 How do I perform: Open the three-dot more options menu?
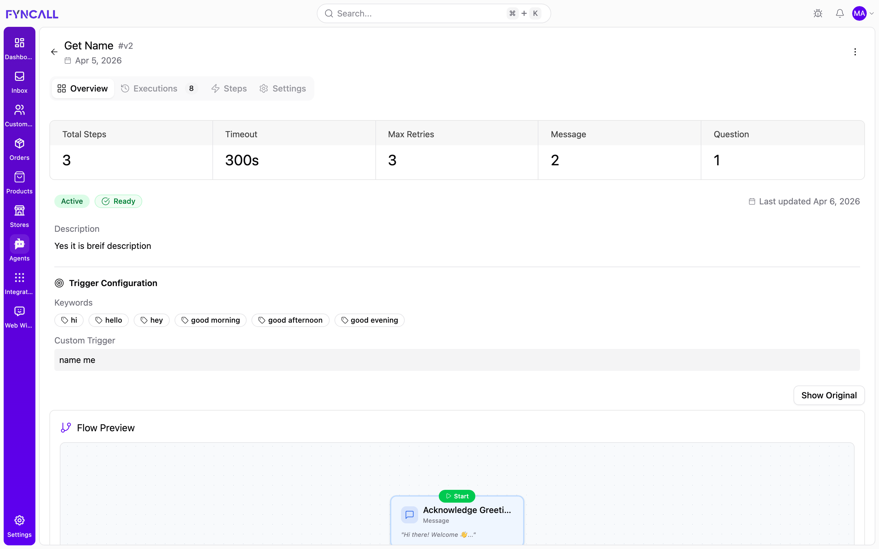pos(855,52)
